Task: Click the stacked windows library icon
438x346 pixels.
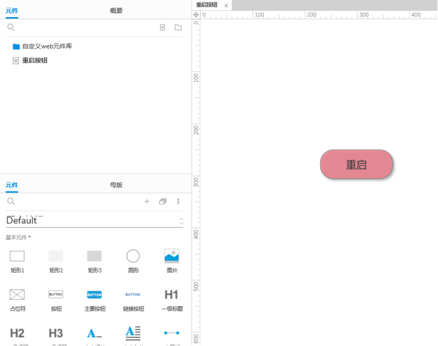Action: [x=162, y=201]
